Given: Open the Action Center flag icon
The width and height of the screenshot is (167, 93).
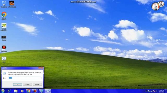Looking at the screenshot, I should 154,91.
